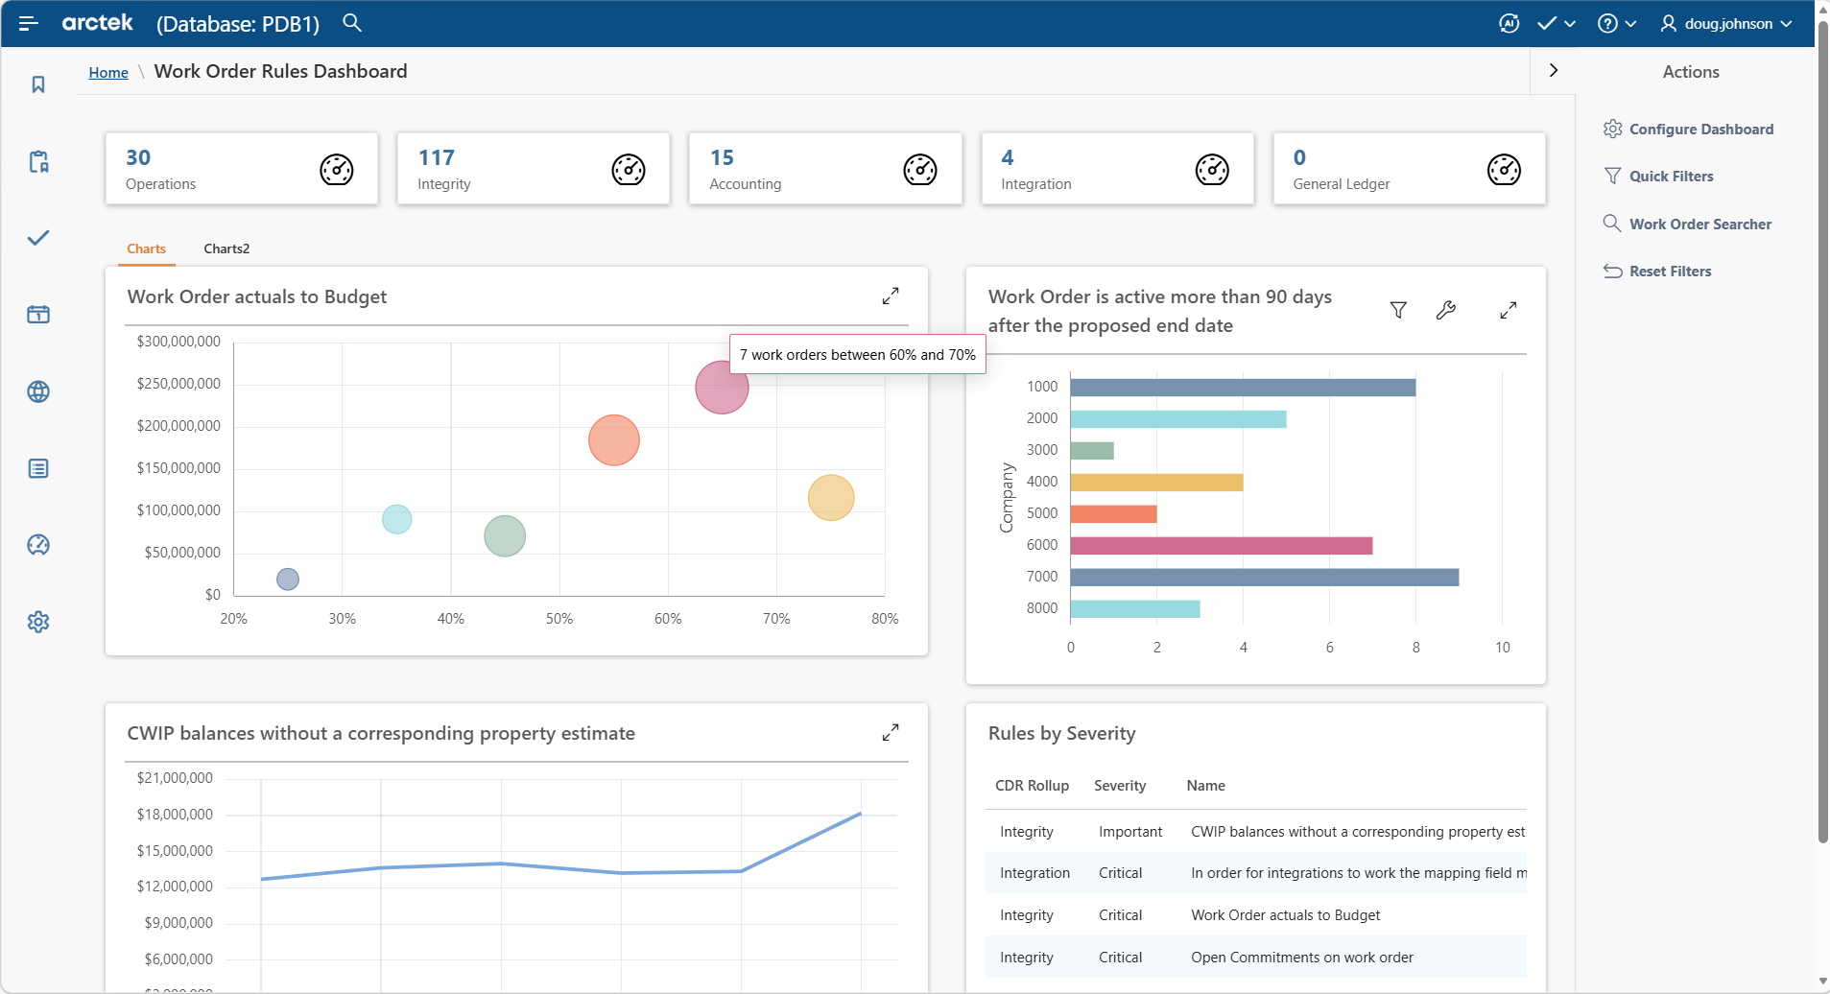Open the checkmark tasks dropdown
Image resolution: width=1830 pixels, height=994 pixels.
[x=1556, y=23]
